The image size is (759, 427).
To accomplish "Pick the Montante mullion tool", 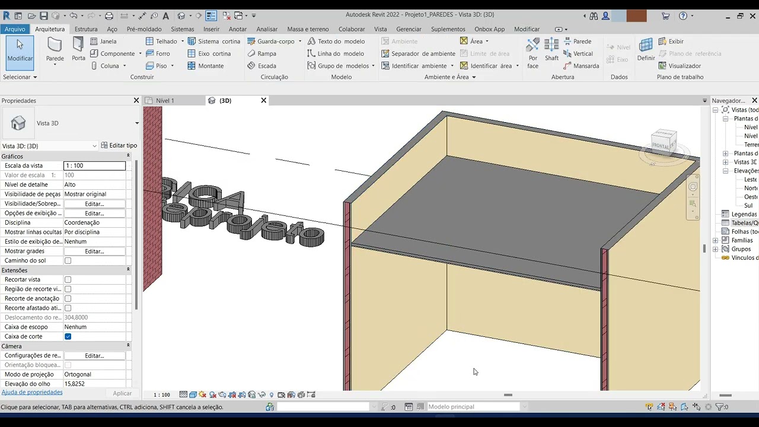I will coord(205,66).
